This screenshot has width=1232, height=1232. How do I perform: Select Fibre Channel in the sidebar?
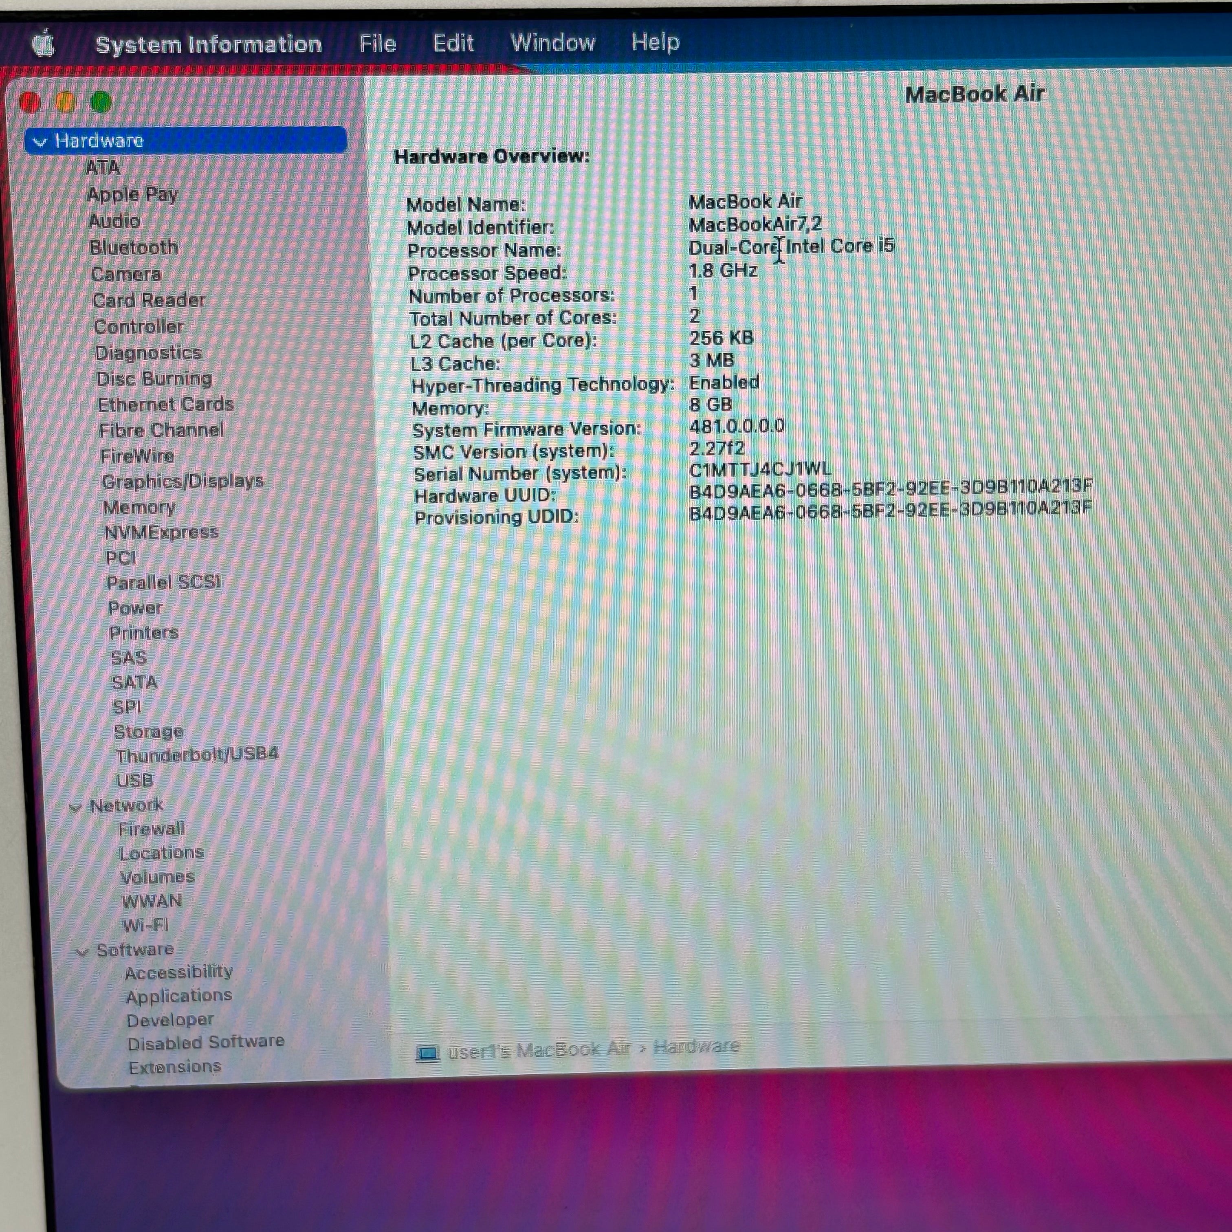pyautogui.click(x=162, y=430)
